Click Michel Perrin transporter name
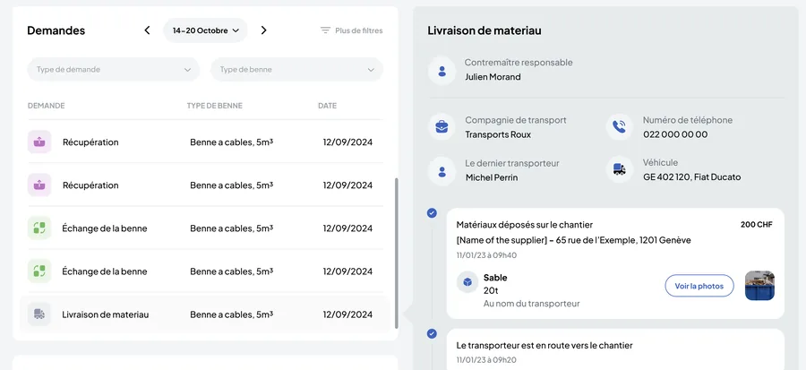Viewport: 806px width, 370px height. (x=492, y=177)
